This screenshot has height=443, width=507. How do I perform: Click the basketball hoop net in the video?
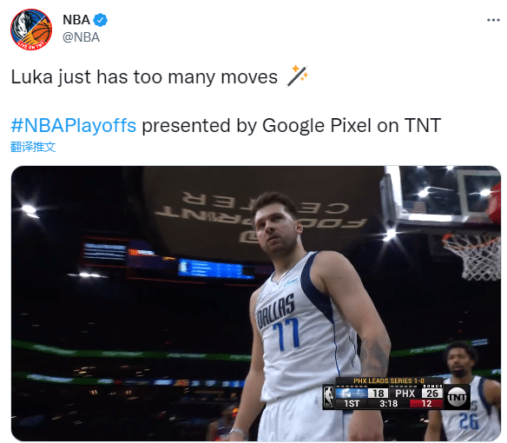click(x=473, y=256)
